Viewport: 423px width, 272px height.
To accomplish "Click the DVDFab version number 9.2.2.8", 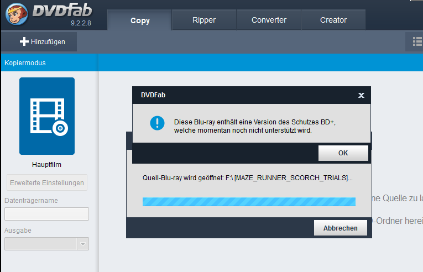I will coord(81,23).
